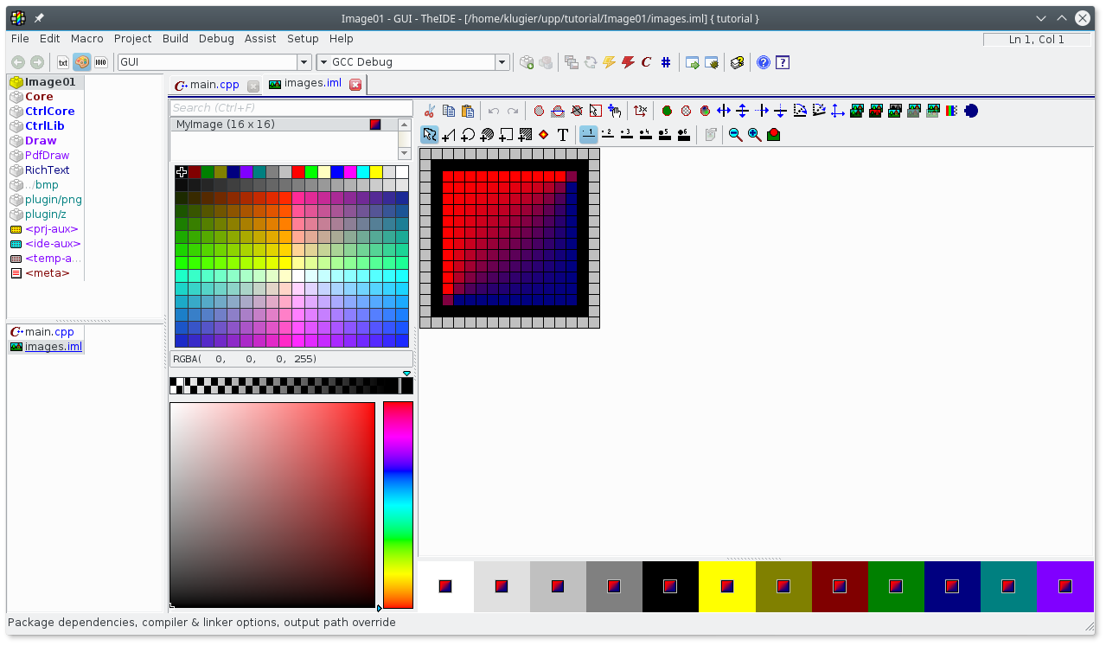Pick the yellow swatch in top palette row
Viewport: 1106px width, 646px height.
[x=376, y=172]
